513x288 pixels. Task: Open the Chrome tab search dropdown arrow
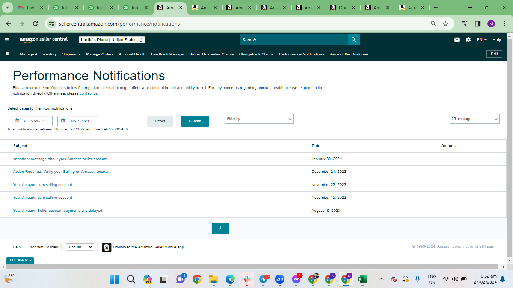(8, 7)
